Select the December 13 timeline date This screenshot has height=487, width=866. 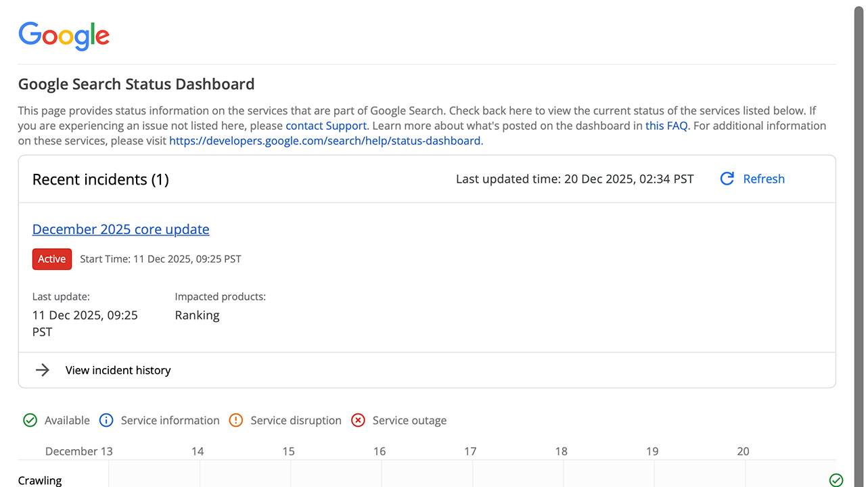tap(79, 451)
